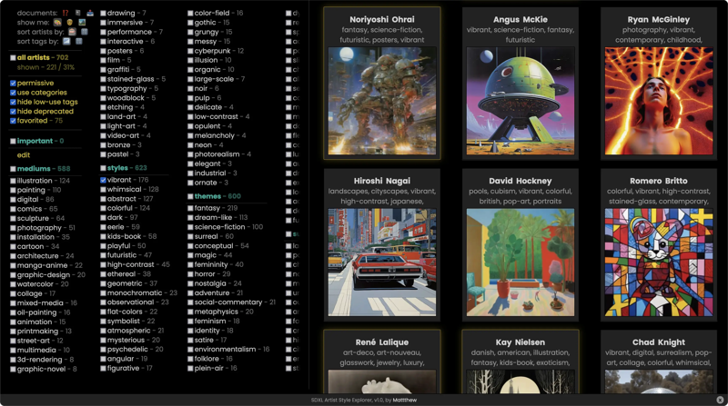Click the Kay Nielsen artist name
This screenshot has height=406, width=728.
(x=520, y=342)
